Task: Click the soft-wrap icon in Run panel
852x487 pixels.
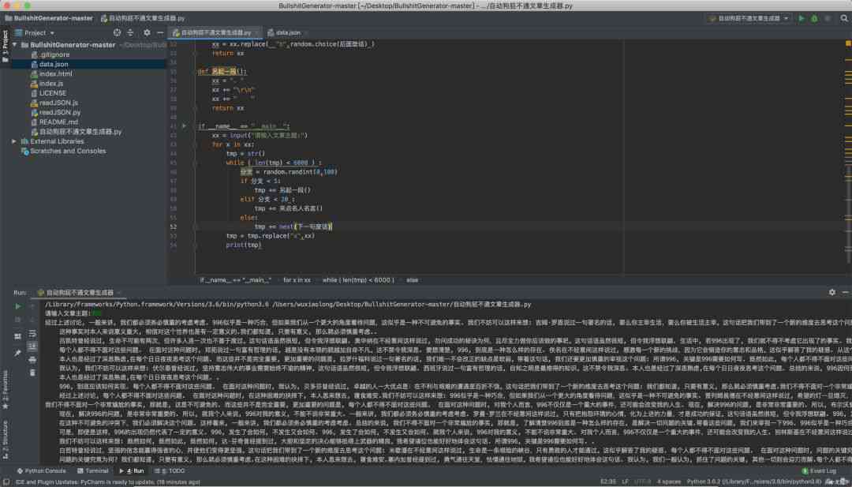Action: [x=32, y=333]
